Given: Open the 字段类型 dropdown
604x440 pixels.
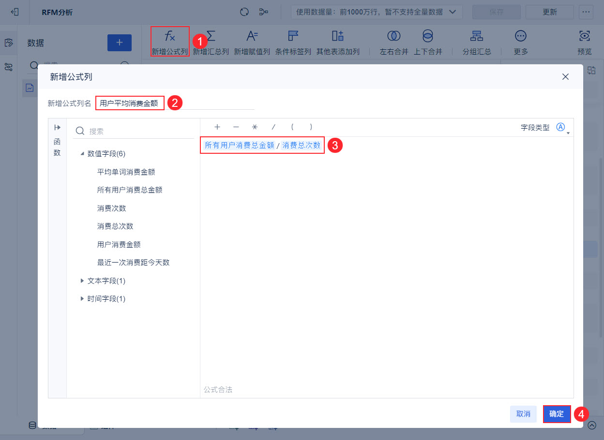Looking at the screenshot, I should tap(563, 128).
